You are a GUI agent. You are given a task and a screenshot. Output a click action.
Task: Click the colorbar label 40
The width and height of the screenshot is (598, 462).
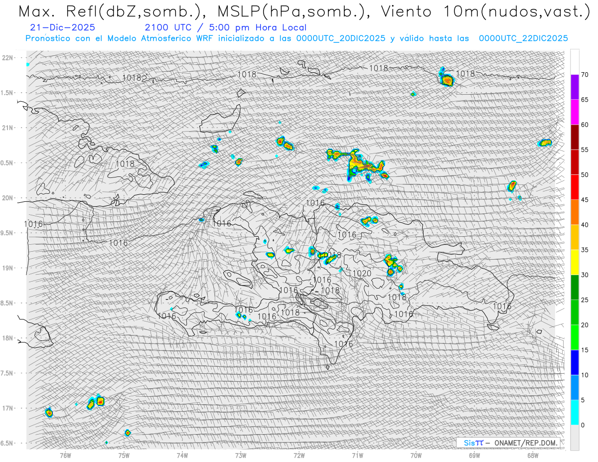(x=585, y=225)
